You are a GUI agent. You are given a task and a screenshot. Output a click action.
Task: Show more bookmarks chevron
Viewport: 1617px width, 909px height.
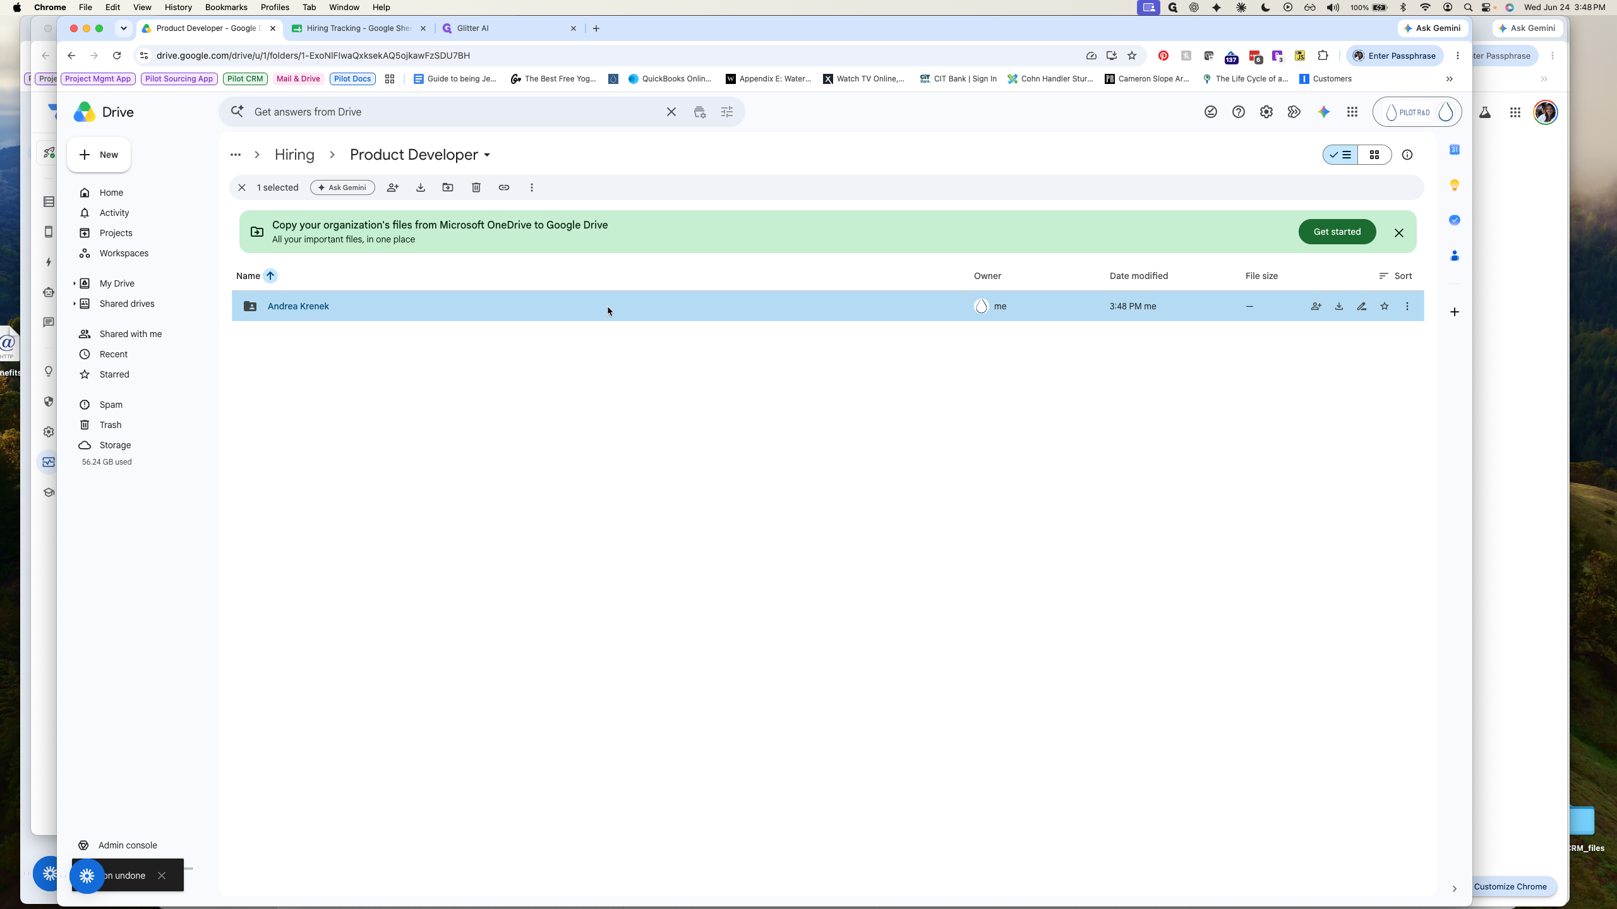coord(1450,79)
